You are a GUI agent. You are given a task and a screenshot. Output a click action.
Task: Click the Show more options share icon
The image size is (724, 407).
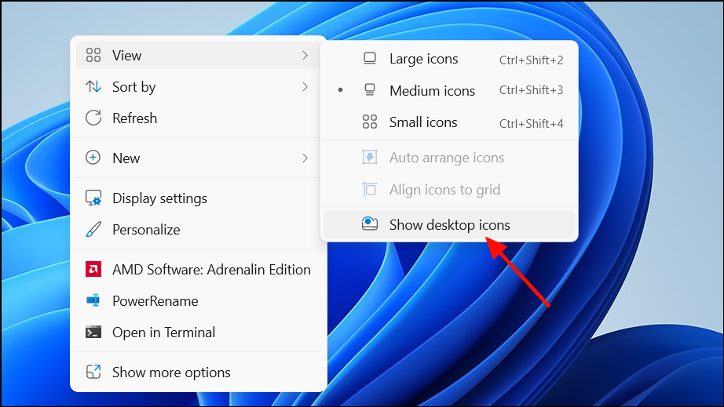tap(93, 372)
